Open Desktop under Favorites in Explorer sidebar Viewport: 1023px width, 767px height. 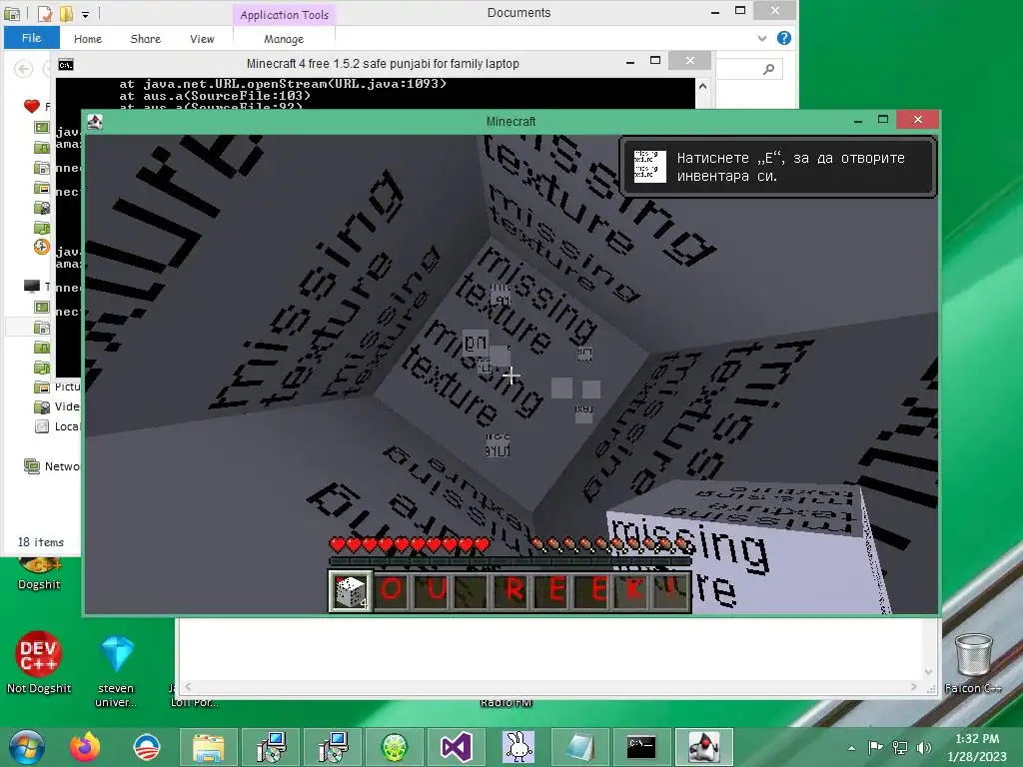click(x=42, y=127)
